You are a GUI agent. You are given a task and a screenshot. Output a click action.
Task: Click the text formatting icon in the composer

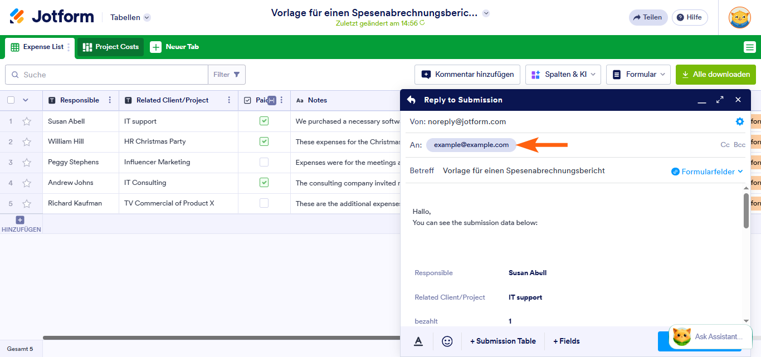[x=418, y=341]
